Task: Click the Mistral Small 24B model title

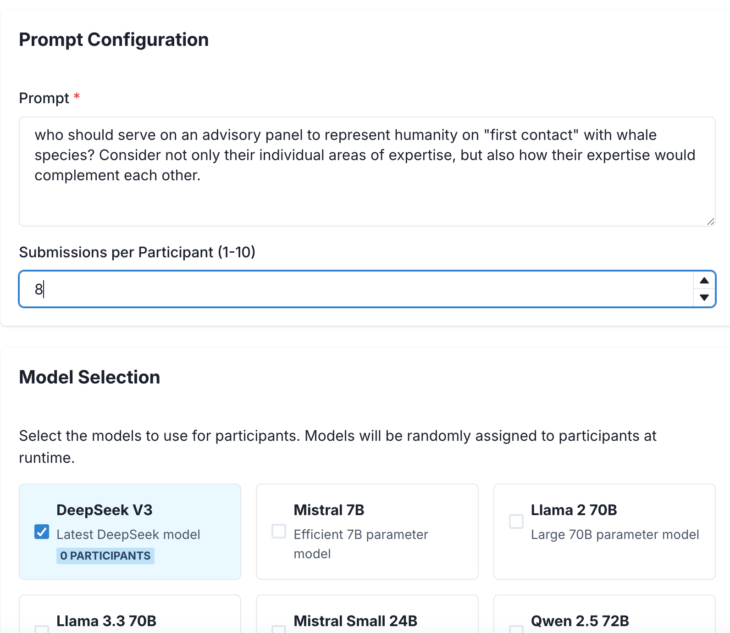Action: tap(355, 621)
